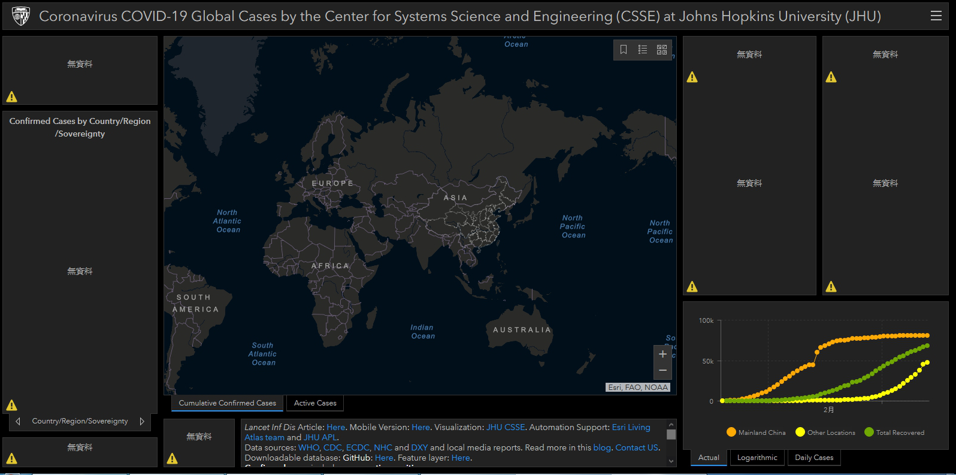Click the 2月 date label on chart
Viewport: 956px width, 475px height.
tap(828, 410)
